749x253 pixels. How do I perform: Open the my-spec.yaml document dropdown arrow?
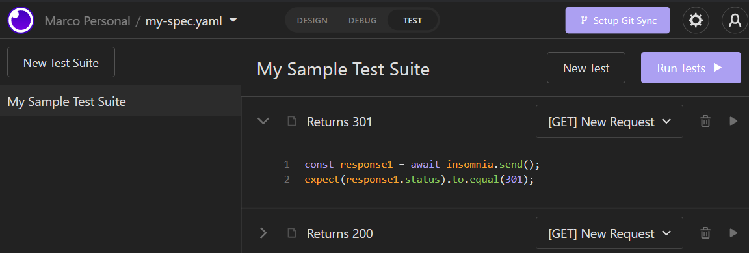coord(233,20)
